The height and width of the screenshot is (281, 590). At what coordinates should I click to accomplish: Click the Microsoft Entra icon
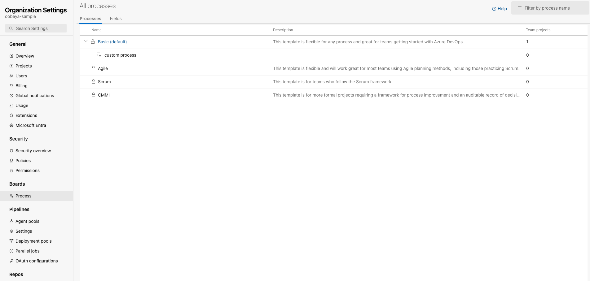coord(11,125)
